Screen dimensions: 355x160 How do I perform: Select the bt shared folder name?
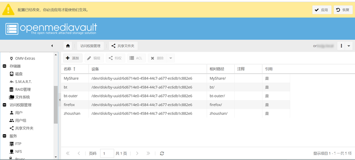point(65,87)
